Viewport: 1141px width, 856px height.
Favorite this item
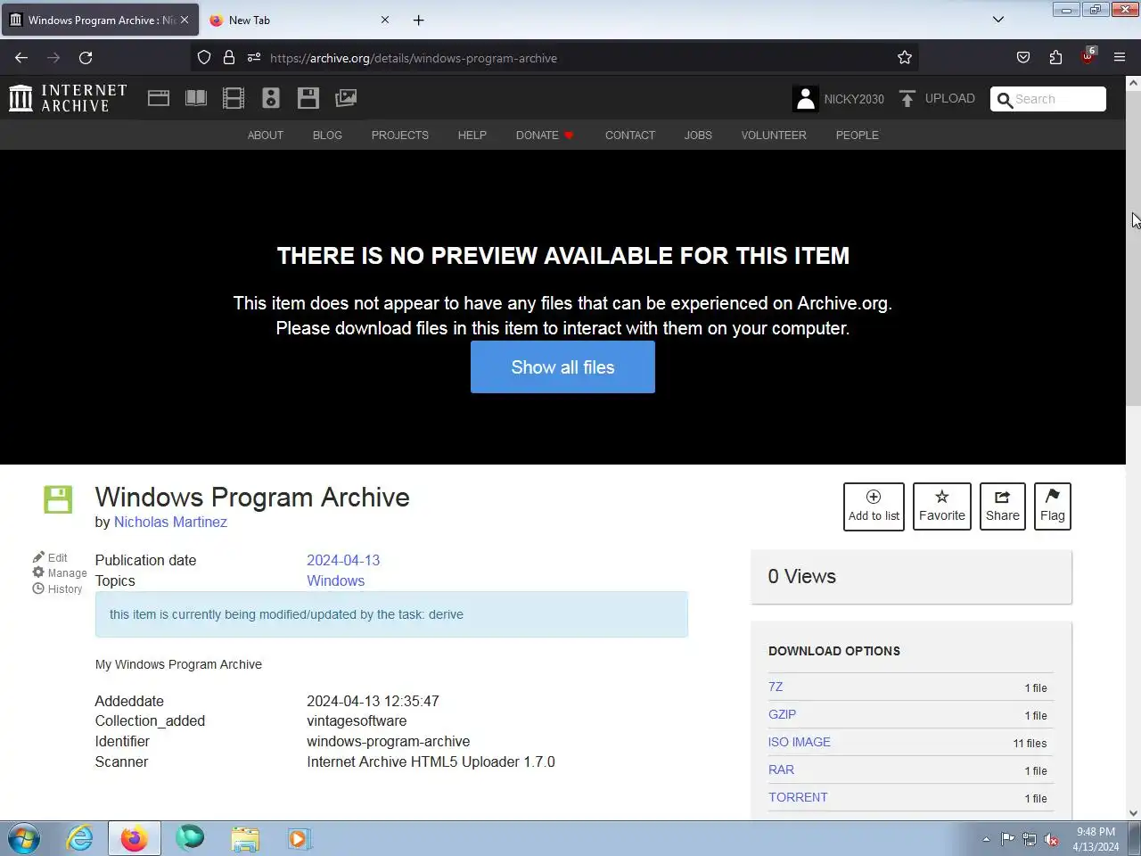(x=942, y=506)
